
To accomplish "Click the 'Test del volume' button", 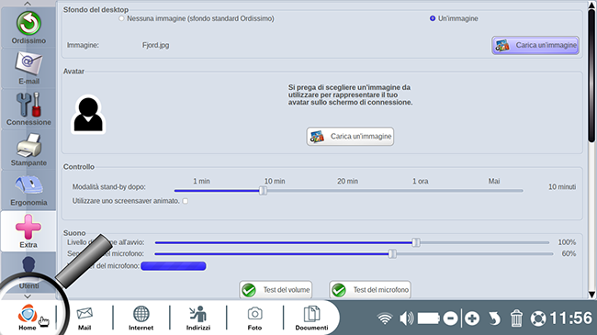I will click(276, 290).
